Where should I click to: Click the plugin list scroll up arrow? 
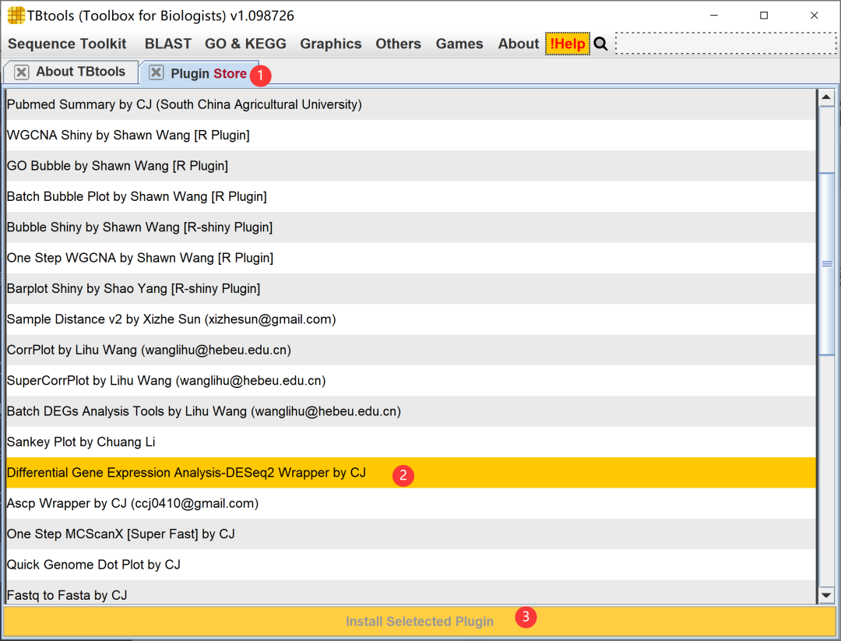[x=826, y=97]
